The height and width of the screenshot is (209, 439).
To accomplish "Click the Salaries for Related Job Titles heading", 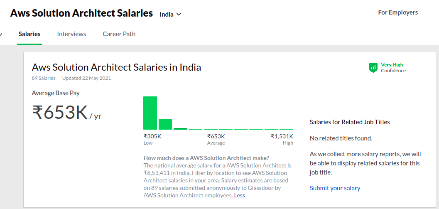I will click(350, 122).
